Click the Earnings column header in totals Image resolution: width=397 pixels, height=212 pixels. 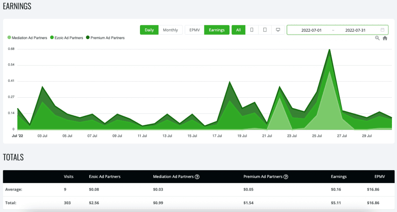(339, 177)
